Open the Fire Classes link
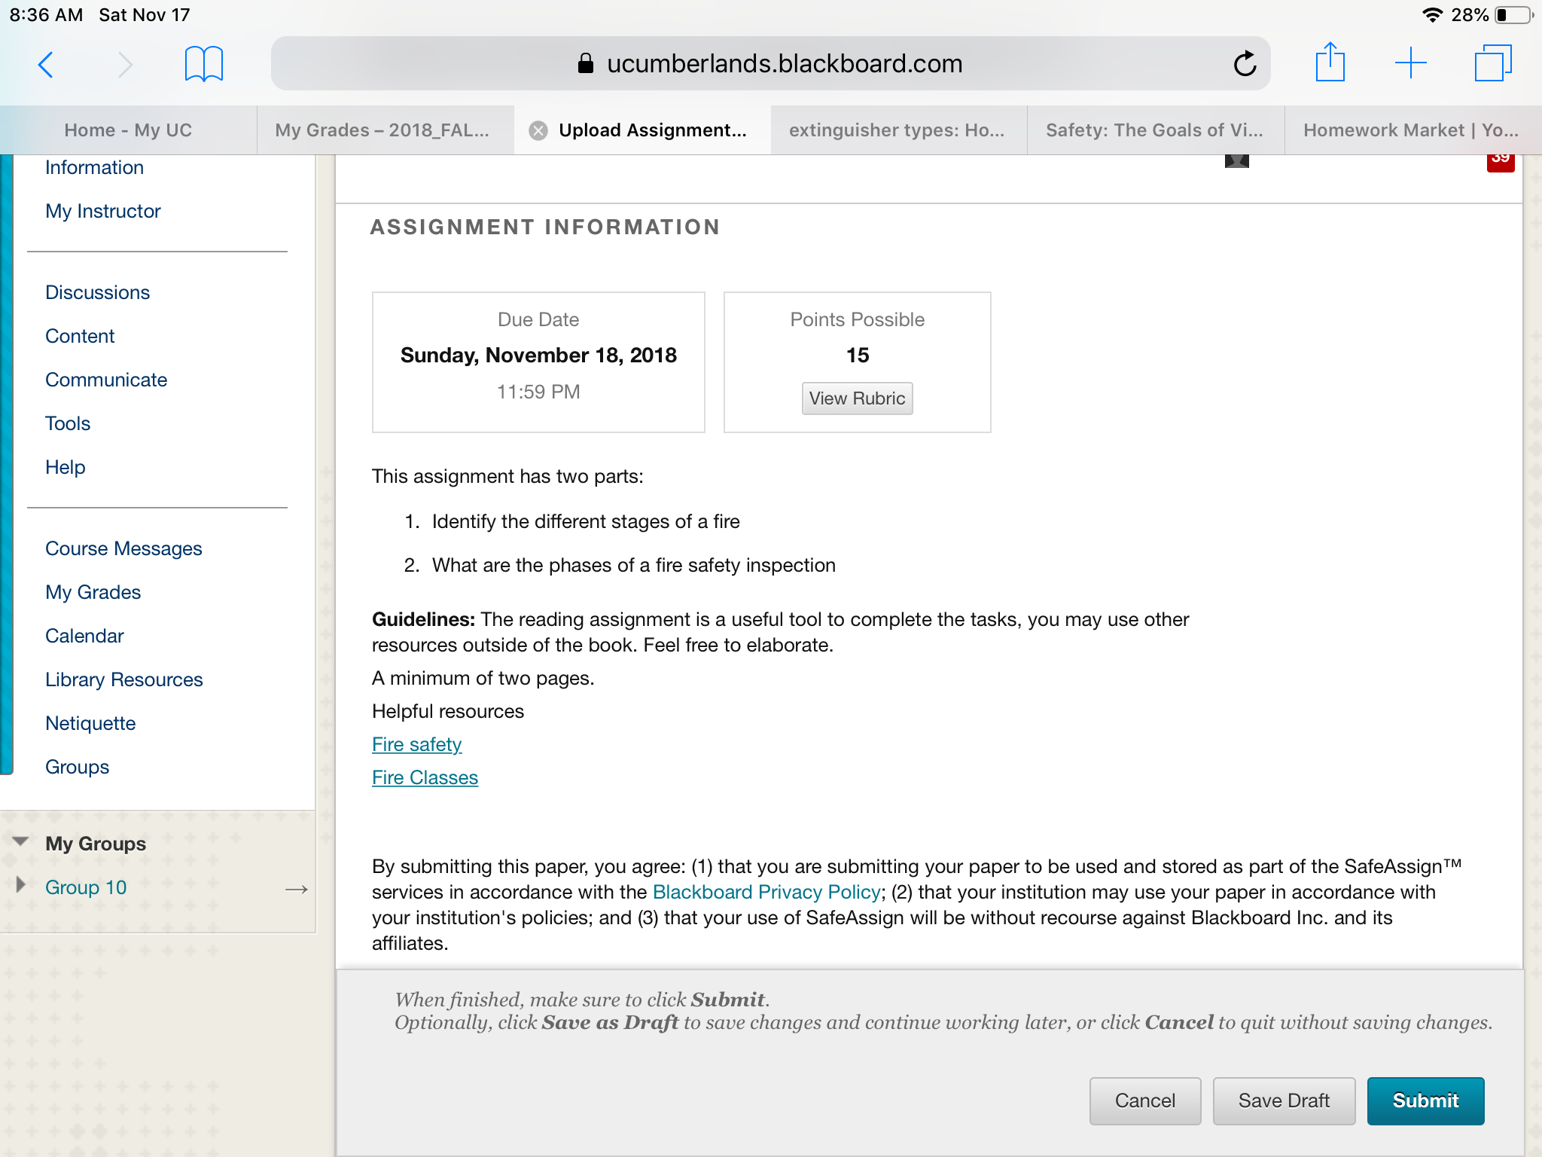The height and width of the screenshot is (1157, 1542). (425, 777)
